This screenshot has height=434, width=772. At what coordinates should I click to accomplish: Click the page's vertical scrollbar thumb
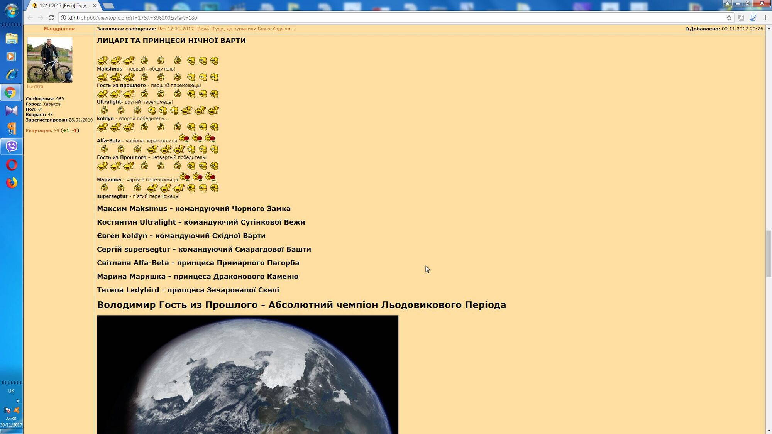(x=769, y=253)
